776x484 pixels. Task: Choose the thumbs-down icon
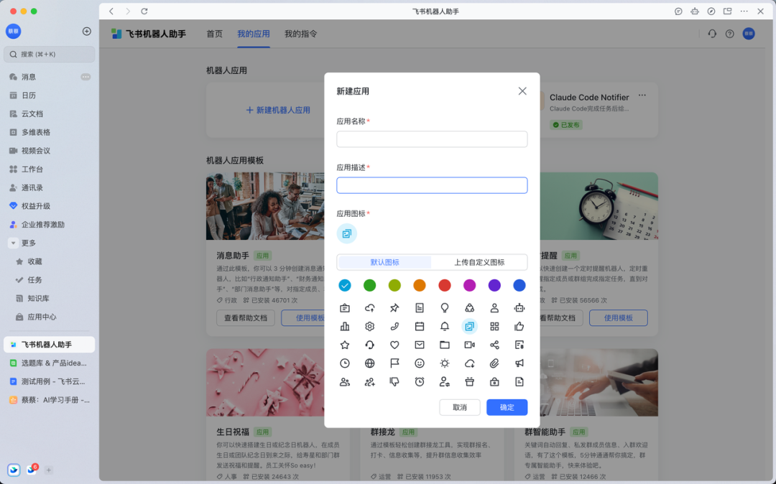pos(394,381)
